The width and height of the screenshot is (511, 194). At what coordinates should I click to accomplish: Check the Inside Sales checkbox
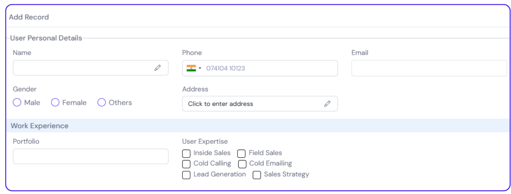(186, 153)
